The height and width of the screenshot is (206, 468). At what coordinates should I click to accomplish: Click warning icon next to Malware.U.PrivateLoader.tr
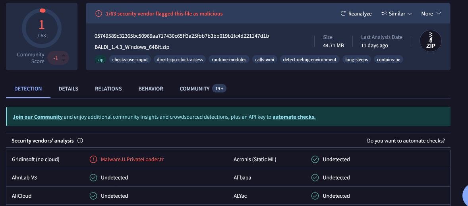click(x=93, y=160)
